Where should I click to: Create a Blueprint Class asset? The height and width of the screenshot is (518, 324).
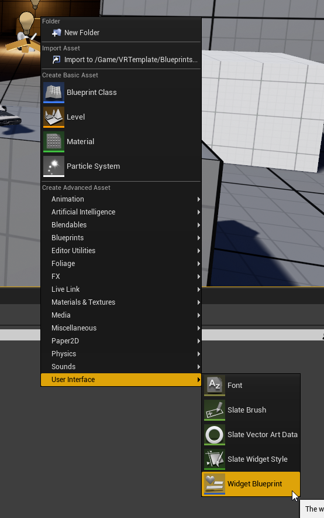point(121,93)
